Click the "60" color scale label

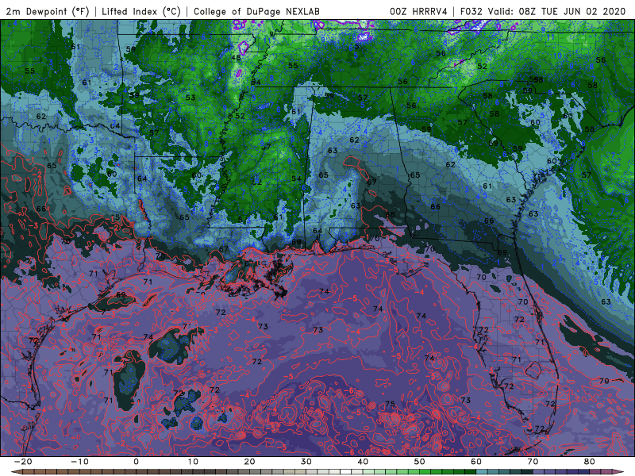pos(476,462)
